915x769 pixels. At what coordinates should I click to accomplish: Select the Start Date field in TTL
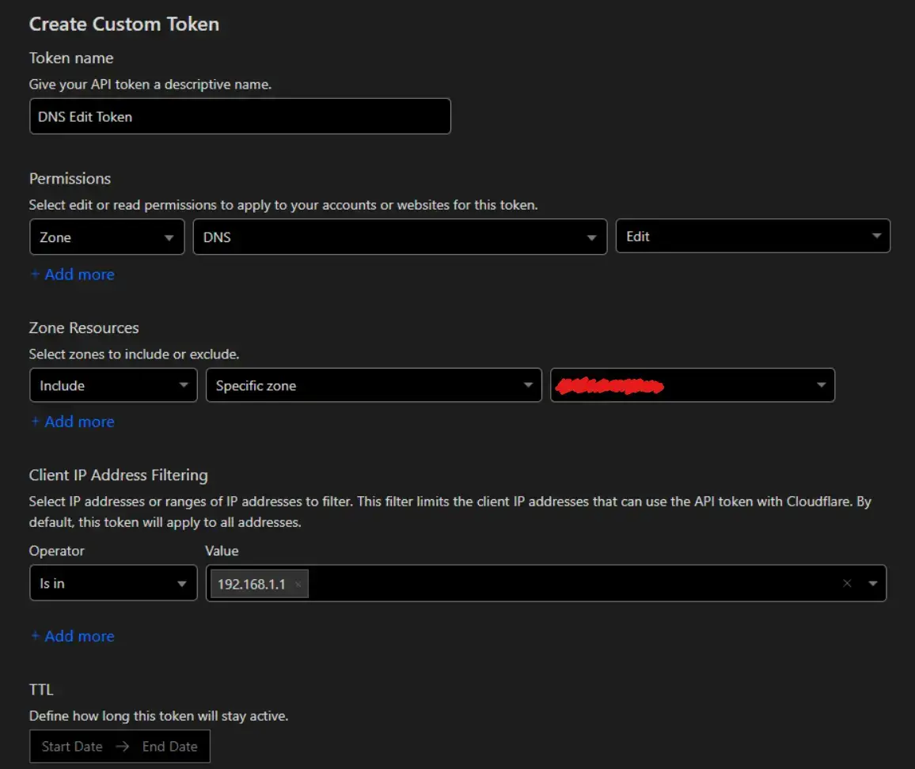click(72, 746)
